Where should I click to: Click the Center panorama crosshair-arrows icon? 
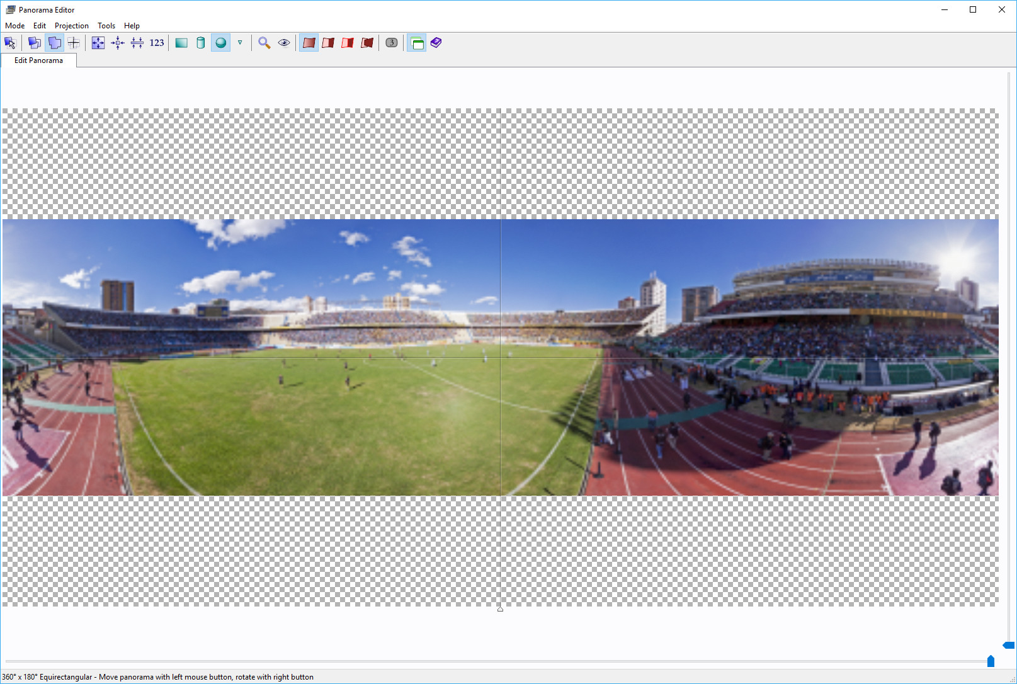(x=118, y=43)
